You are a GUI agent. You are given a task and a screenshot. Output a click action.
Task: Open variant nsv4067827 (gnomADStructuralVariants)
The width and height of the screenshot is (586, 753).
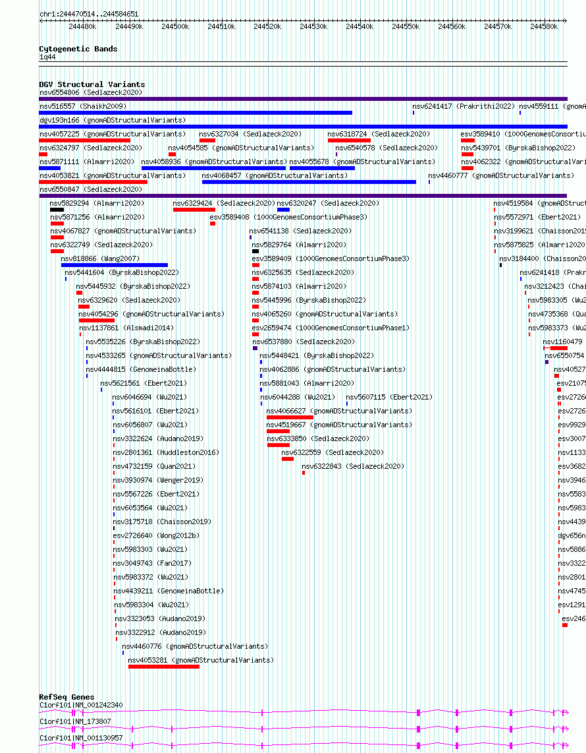pos(123,231)
